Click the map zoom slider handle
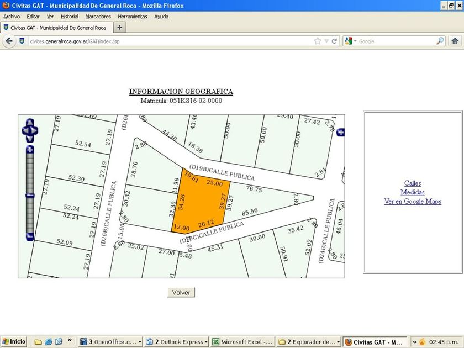Screen dimensions: 464x348 tap(30, 195)
